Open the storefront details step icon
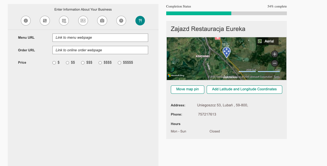This screenshot has width=327, height=166. (64, 21)
